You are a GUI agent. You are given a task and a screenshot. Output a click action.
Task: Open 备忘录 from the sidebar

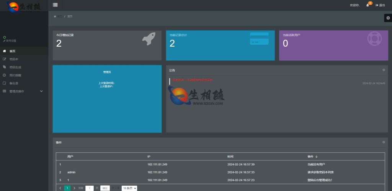pyautogui.click(x=14, y=83)
